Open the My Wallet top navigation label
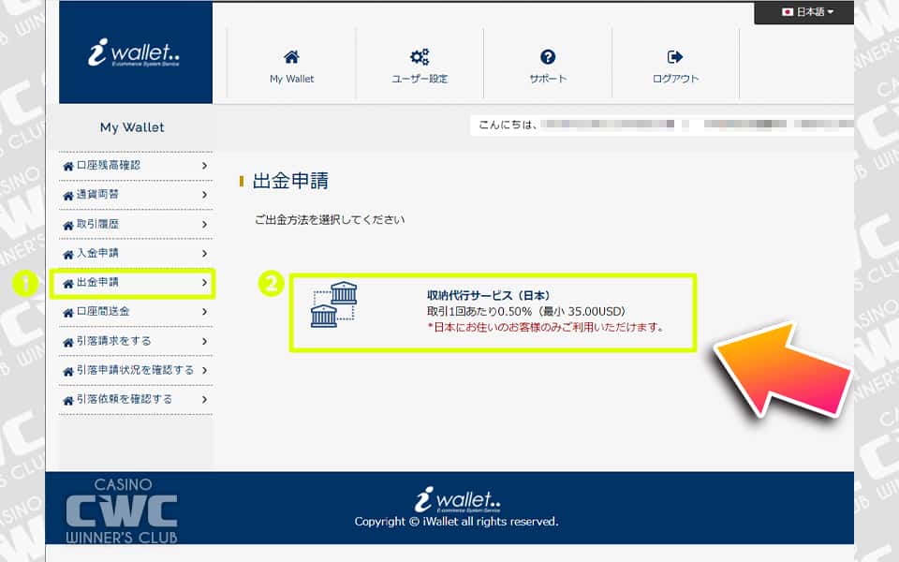Viewport: 899px width, 562px height. (x=292, y=79)
